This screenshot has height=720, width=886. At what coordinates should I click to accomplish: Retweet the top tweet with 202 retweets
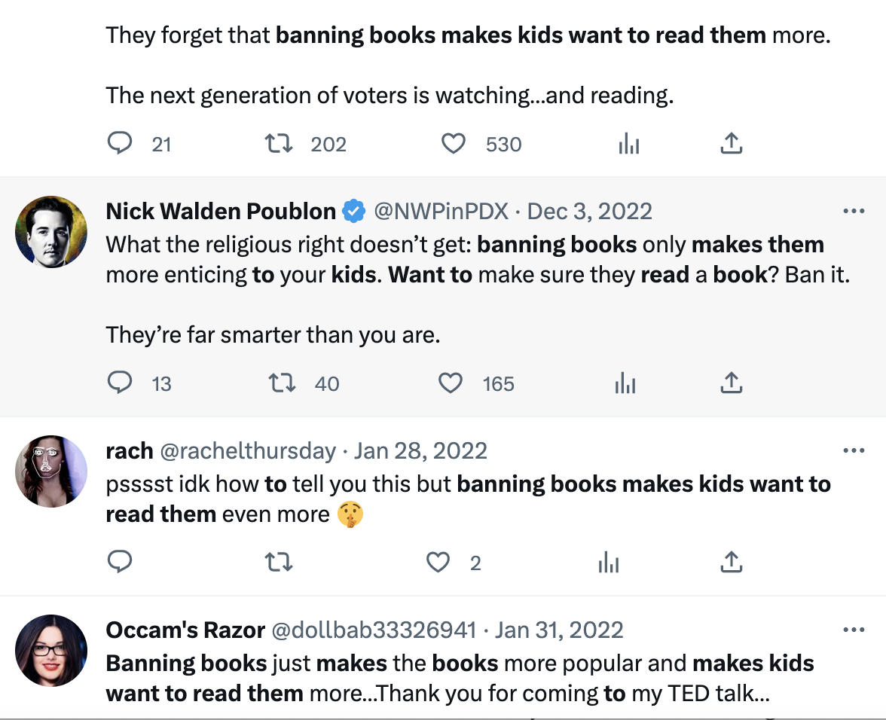click(x=280, y=144)
